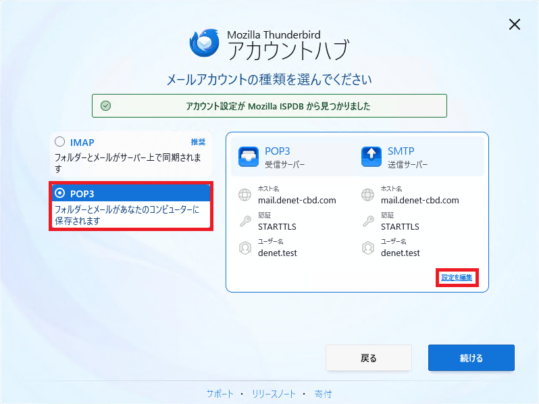Viewport: 539px width, 404px height.
Task: Select the IMAP radio button
Action: pyautogui.click(x=60, y=142)
